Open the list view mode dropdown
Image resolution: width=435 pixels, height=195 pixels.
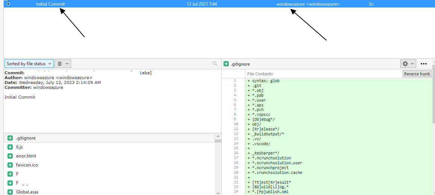tap(62, 64)
